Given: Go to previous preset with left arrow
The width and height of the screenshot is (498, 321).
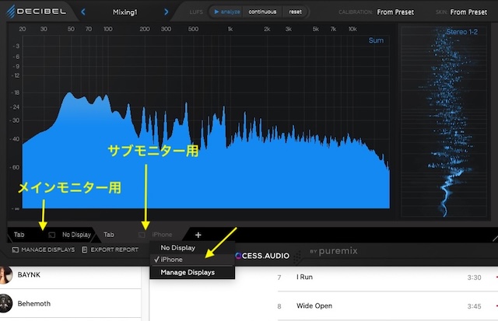Looking at the screenshot, I should pos(83,12).
